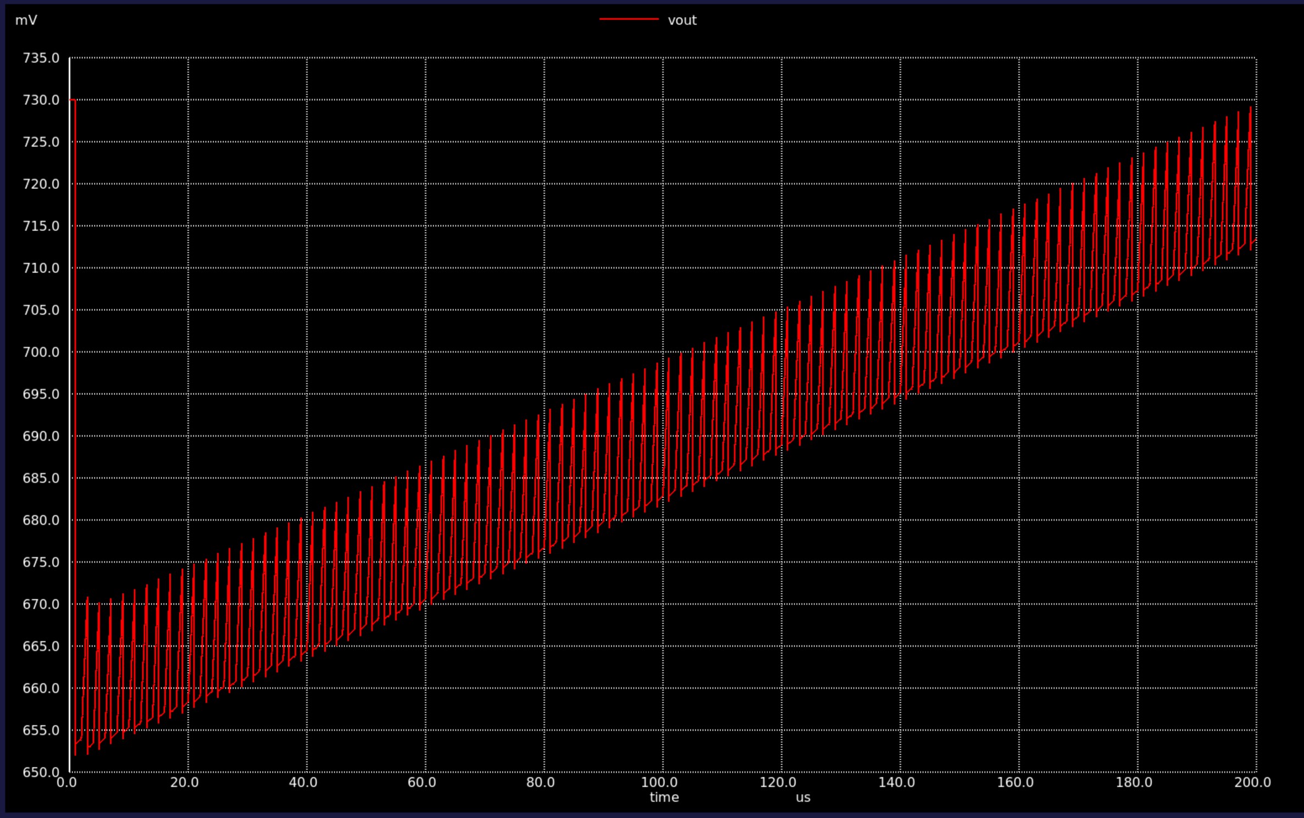Click the 200.0 x-axis tick label
1304x818 pixels.
[1252, 782]
